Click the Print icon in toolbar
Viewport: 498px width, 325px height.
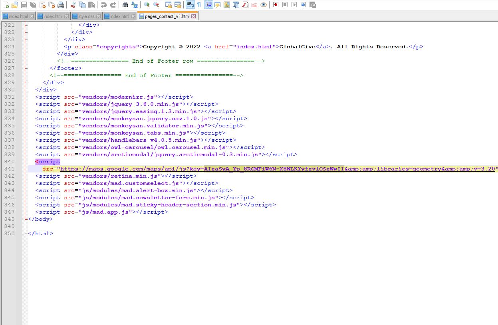[60, 5]
